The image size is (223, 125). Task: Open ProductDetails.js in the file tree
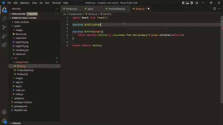coord(25,70)
